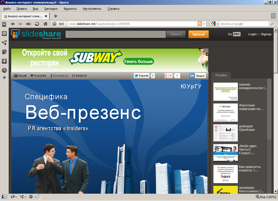278x201 pixels.
Task: Click the RSS feed icon in address bar
Action: click(x=200, y=24)
